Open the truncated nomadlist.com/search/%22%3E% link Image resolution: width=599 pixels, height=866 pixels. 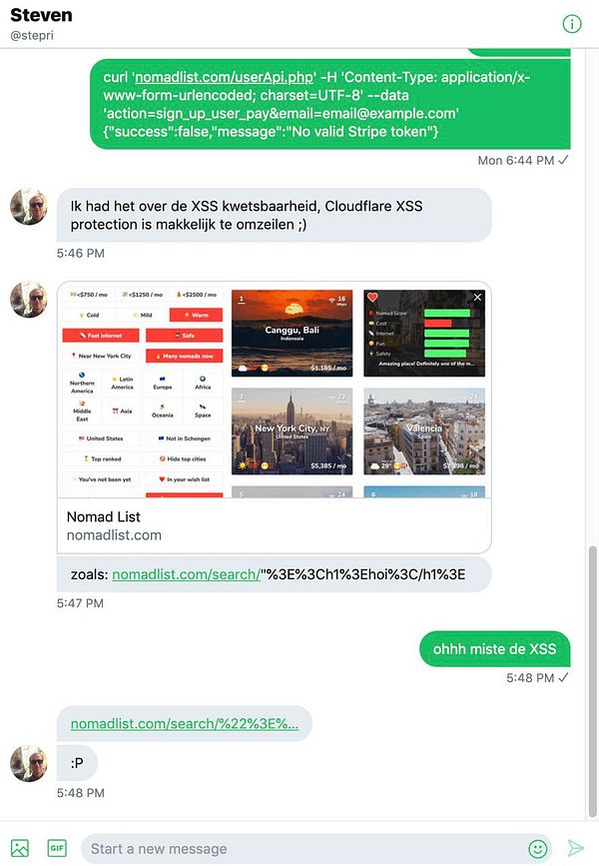(185, 723)
